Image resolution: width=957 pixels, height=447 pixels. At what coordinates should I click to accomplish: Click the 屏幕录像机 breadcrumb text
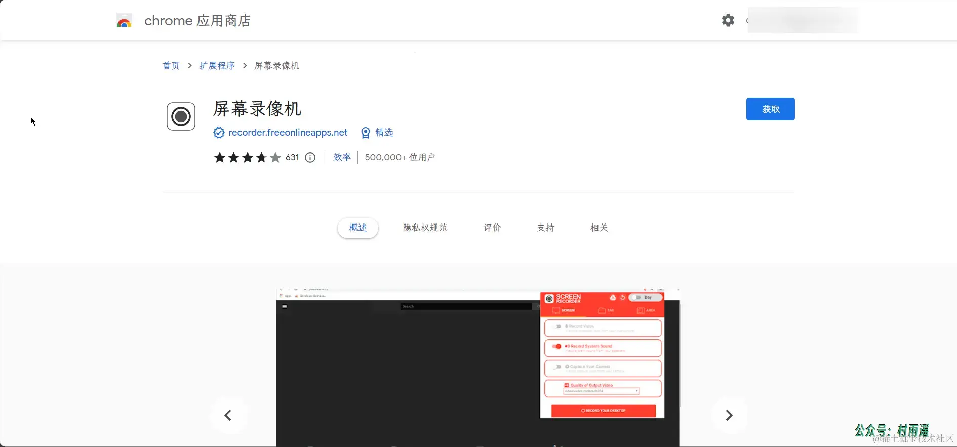(276, 66)
